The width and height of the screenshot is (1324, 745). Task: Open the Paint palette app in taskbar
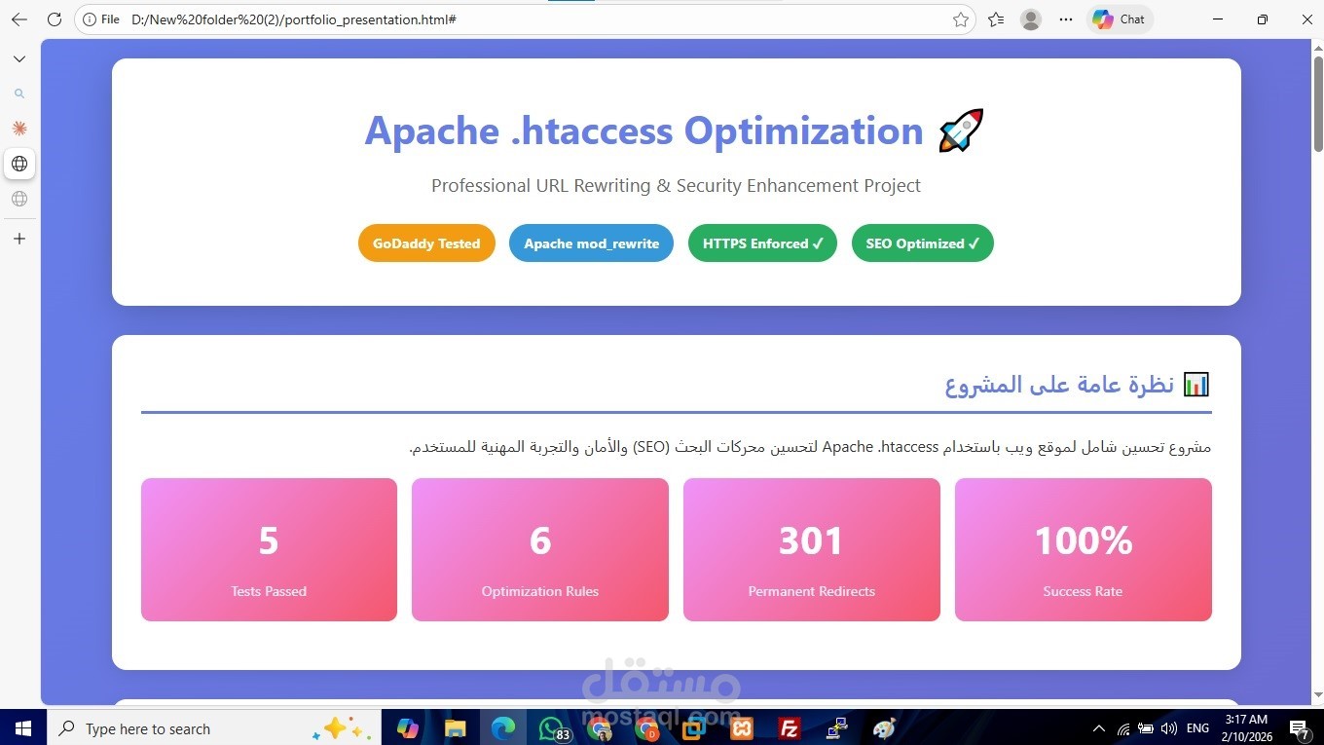(884, 727)
